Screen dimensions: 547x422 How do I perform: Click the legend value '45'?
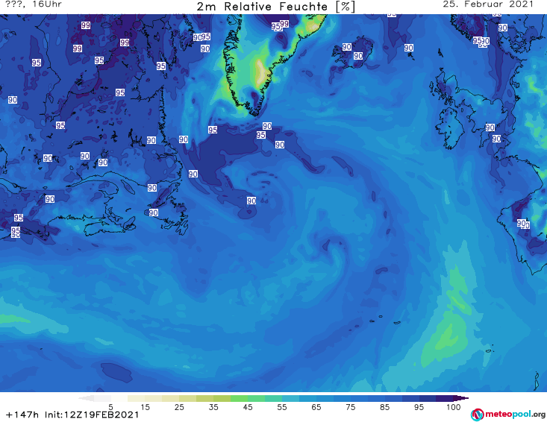[248, 407]
